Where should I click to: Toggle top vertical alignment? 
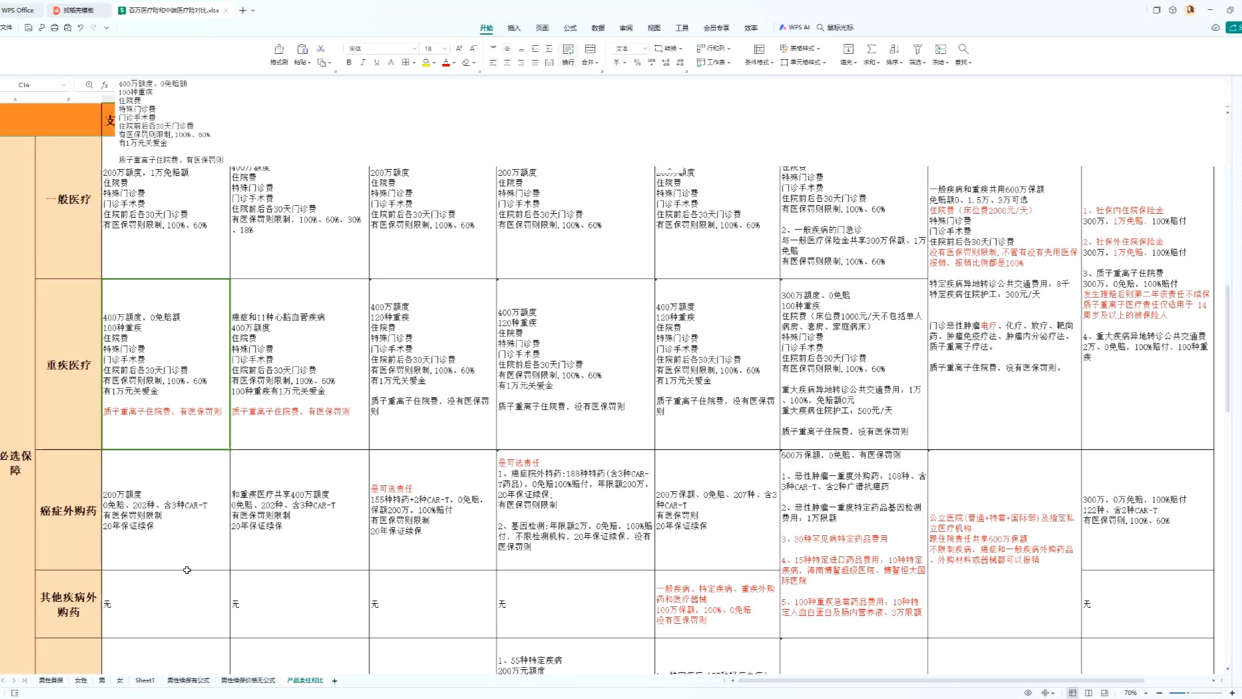[493, 49]
